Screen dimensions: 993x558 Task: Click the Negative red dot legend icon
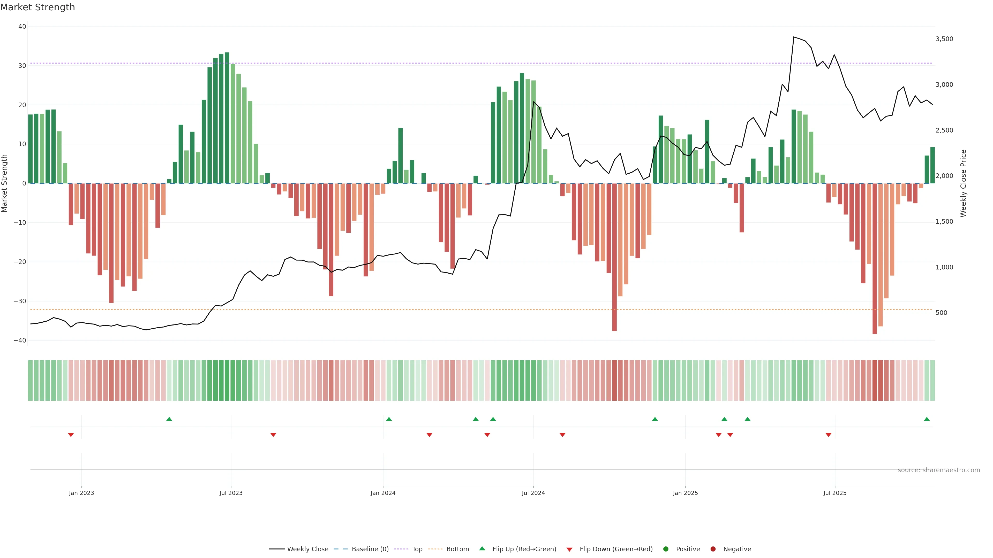[x=713, y=549]
